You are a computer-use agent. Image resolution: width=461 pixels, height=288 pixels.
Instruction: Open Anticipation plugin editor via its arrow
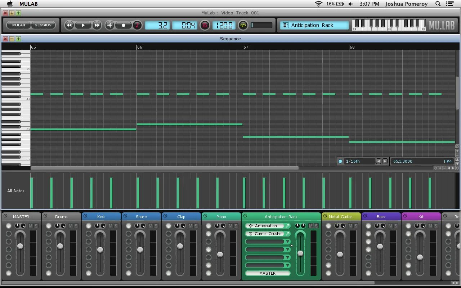coord(287,226)
